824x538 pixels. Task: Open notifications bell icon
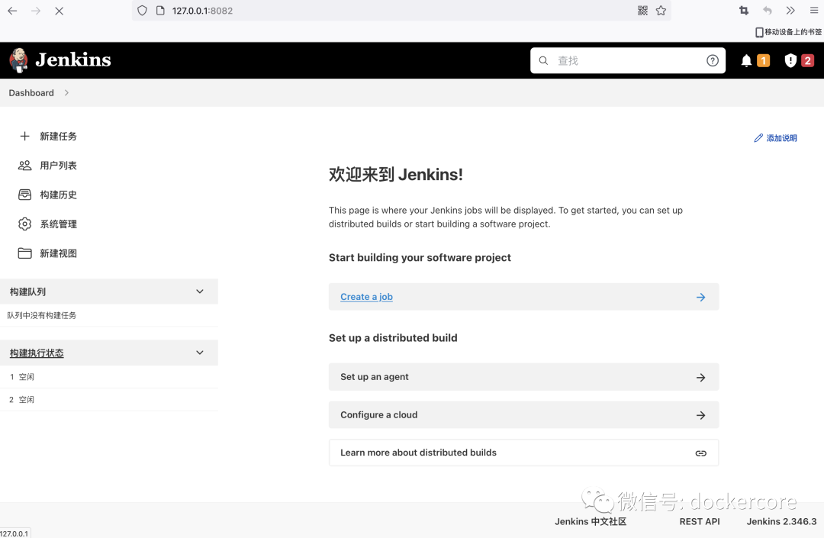pos(746,60)
